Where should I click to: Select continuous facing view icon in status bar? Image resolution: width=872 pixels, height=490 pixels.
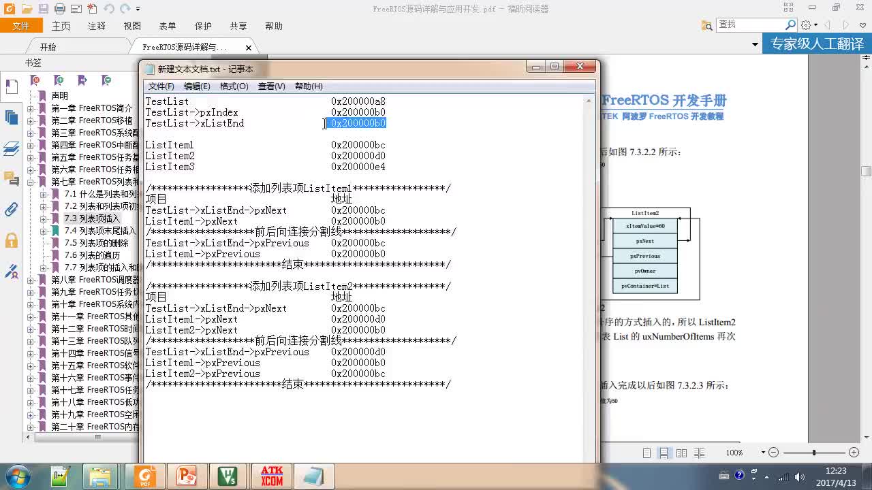click(698, 453)
